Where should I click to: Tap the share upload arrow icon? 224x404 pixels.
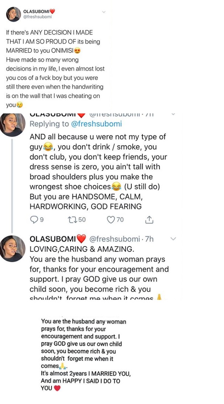149,220
